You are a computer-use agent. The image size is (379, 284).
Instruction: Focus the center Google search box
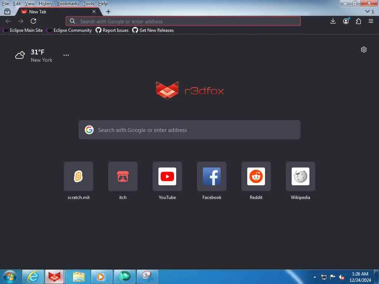[189, 130]
